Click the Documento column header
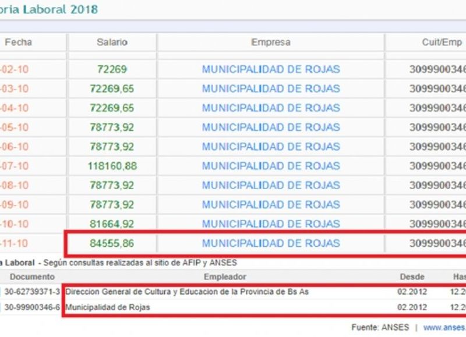The width and height of the screenshot is (466, 337). click(x=32, y=276)
